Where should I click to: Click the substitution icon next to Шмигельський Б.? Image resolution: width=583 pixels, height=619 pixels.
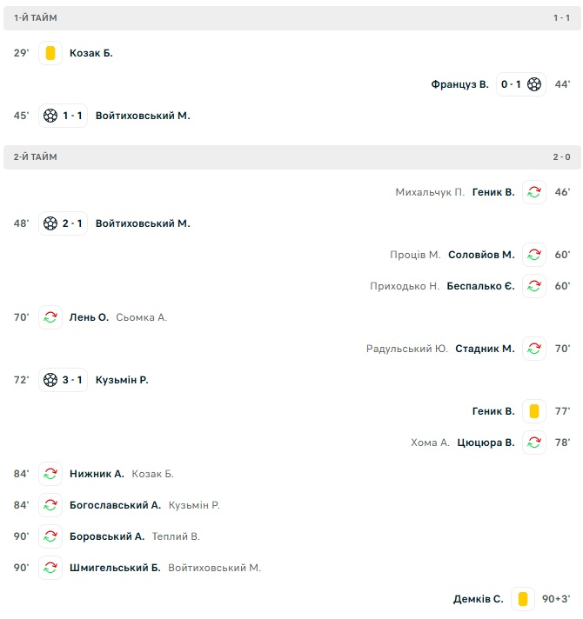point(50,568)
